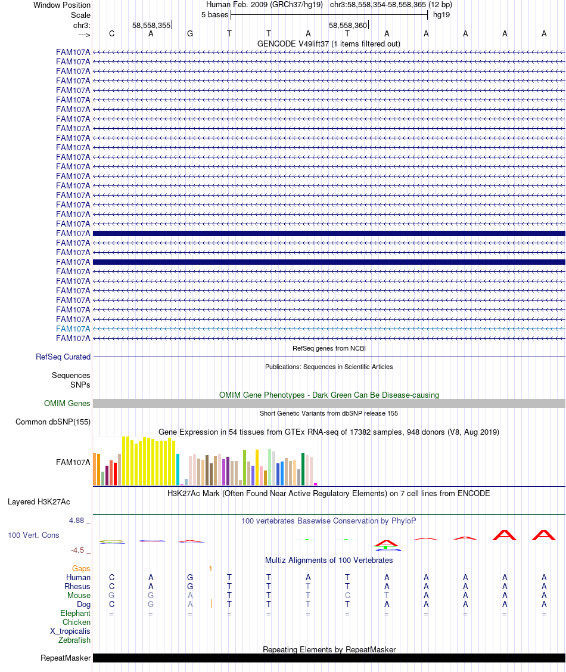Click the Chicken species label
This screenshot has width=566, height=672.
click(77, 623)
